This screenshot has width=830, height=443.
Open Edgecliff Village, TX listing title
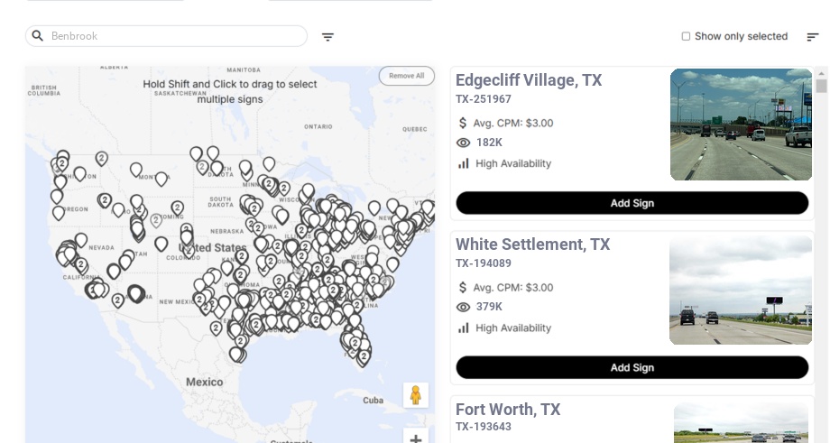tap(529, 80)
